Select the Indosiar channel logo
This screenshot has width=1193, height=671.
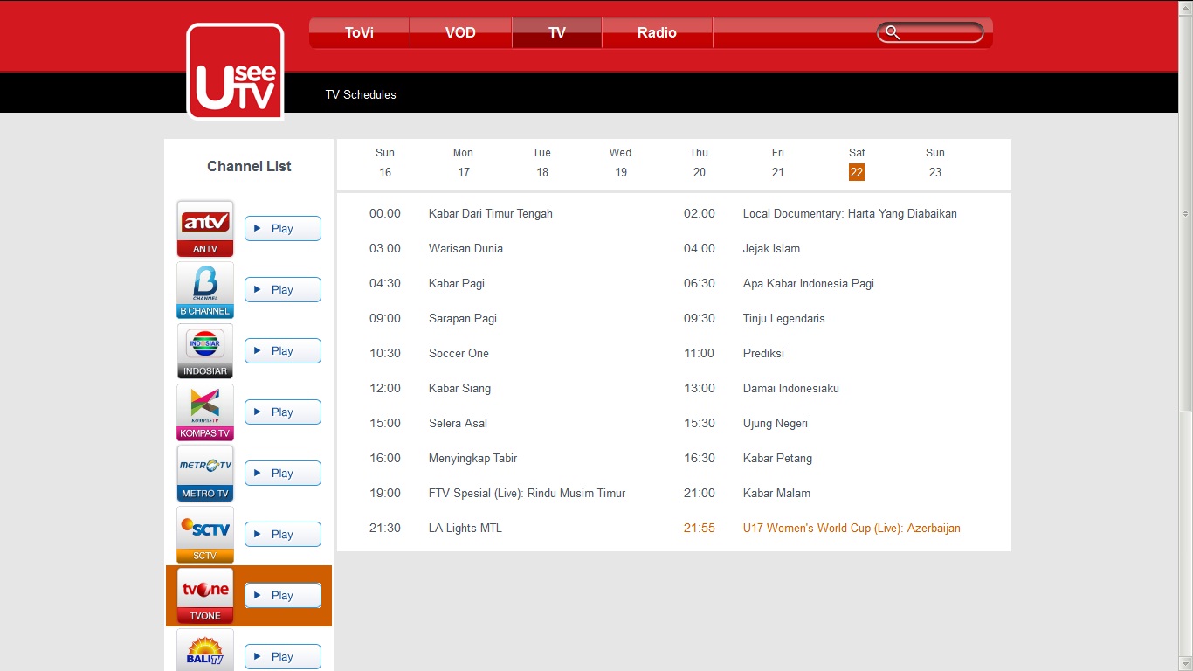point(205,351)
